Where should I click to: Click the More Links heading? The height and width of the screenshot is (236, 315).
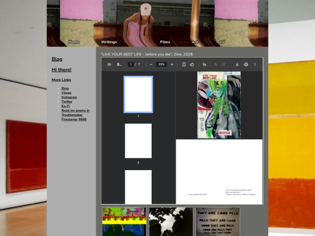pos(61,80)
